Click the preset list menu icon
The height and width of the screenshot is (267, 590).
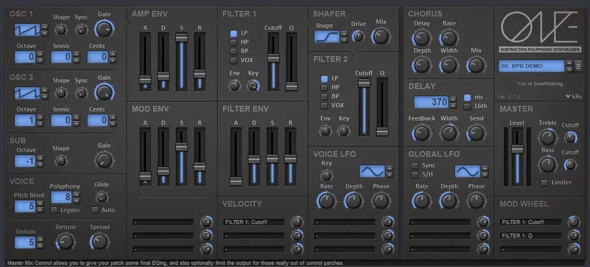[578, 66]
